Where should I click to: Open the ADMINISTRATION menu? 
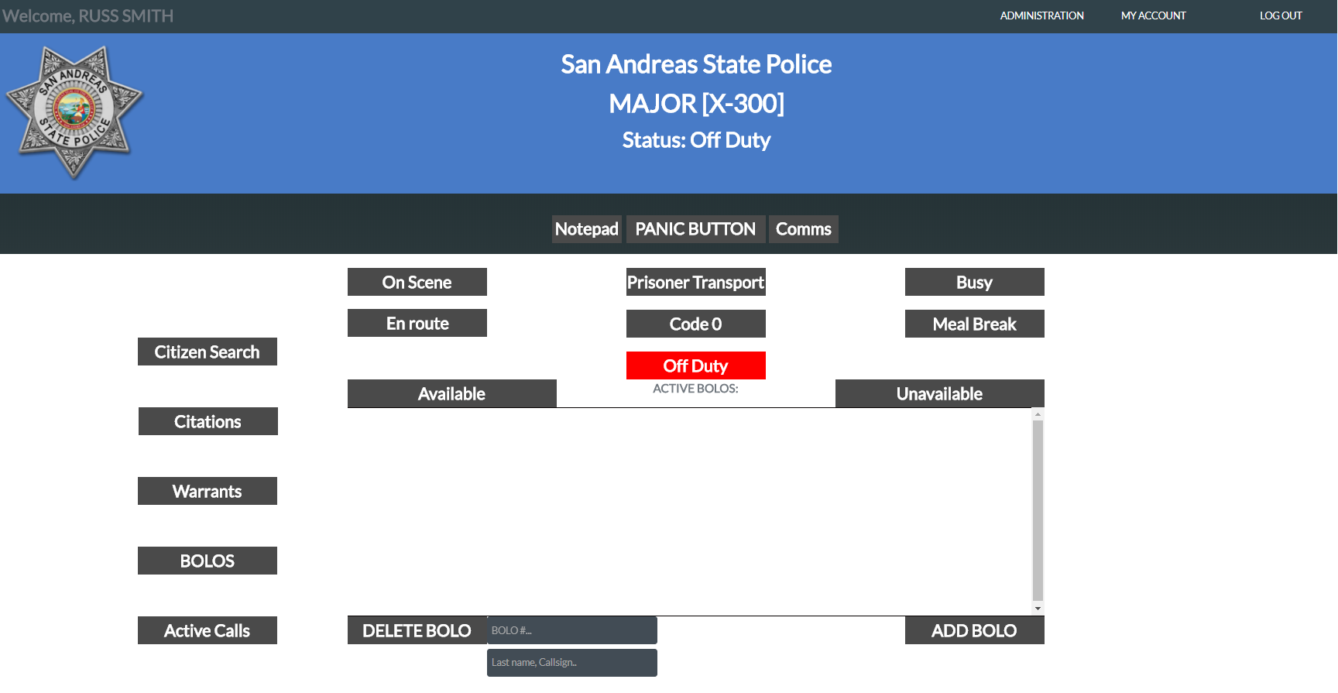(1041, 15)
